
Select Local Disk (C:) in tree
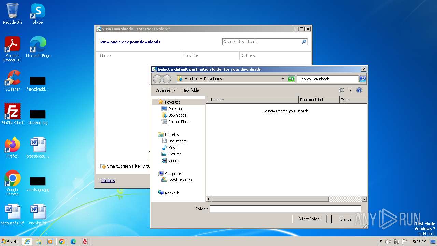180,180
